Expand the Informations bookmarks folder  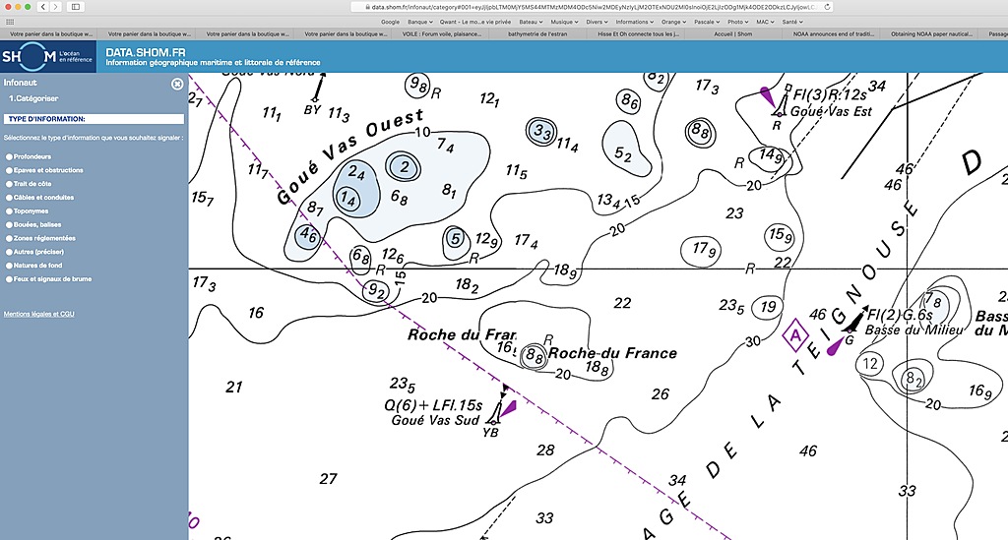point(635,22)
